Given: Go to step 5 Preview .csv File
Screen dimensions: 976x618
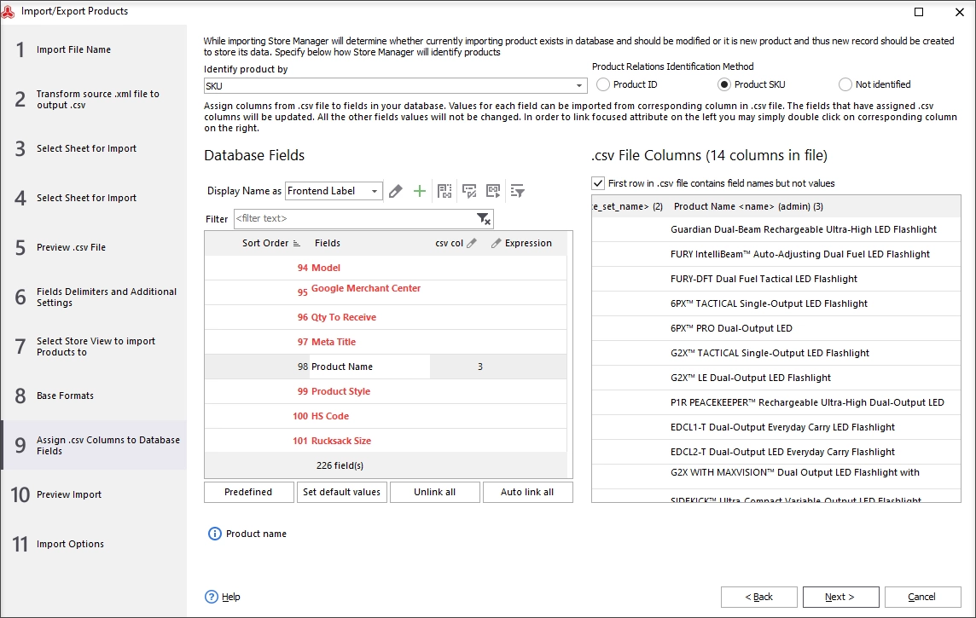Looking at the screenshot, I should coord(93,247).
